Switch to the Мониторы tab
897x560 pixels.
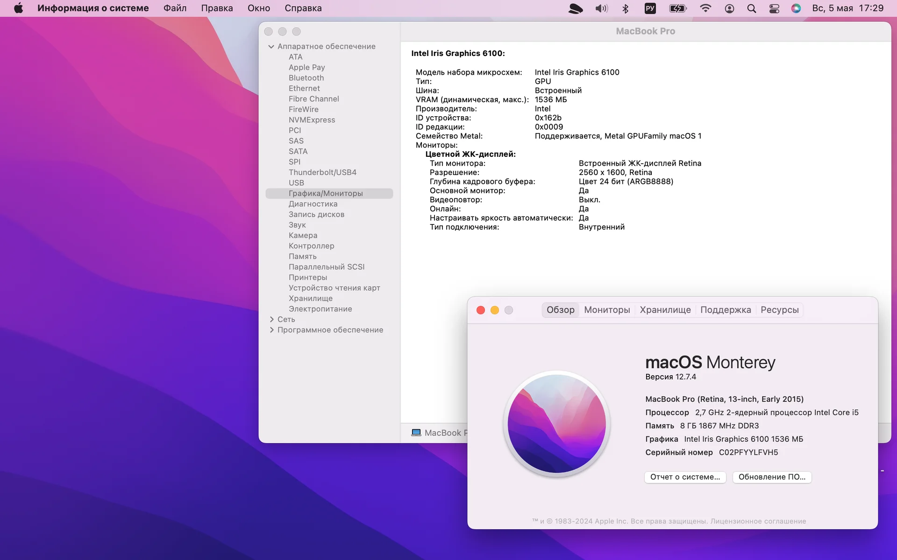tap(607, 310)
